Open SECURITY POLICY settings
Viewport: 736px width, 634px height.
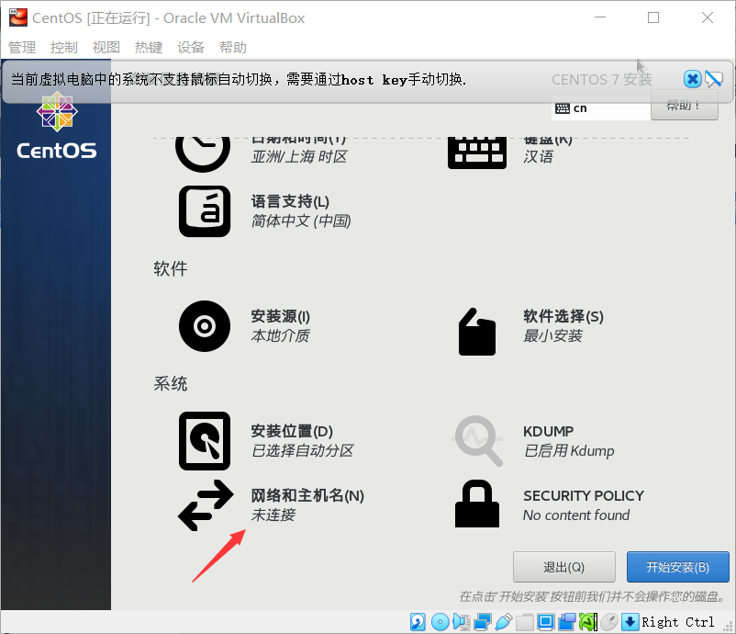click(x=584, y=495)
